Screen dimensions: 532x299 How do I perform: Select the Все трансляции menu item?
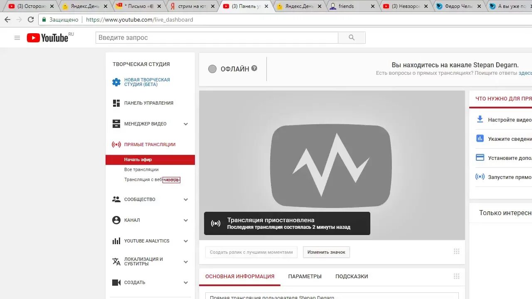141,169
